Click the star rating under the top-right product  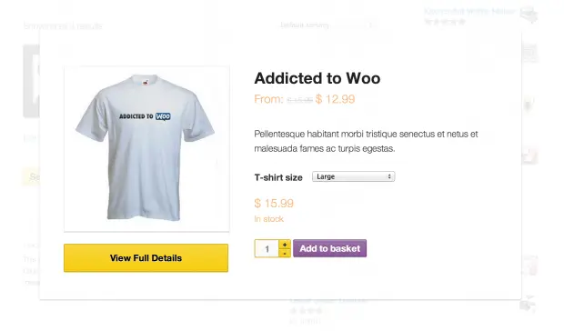(445, 22)
